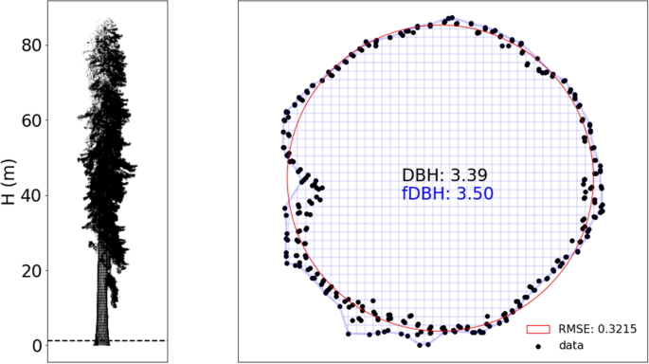Click the black data legend dot
The height and width of the screenshot is (364, 649).
click(538, 346)
